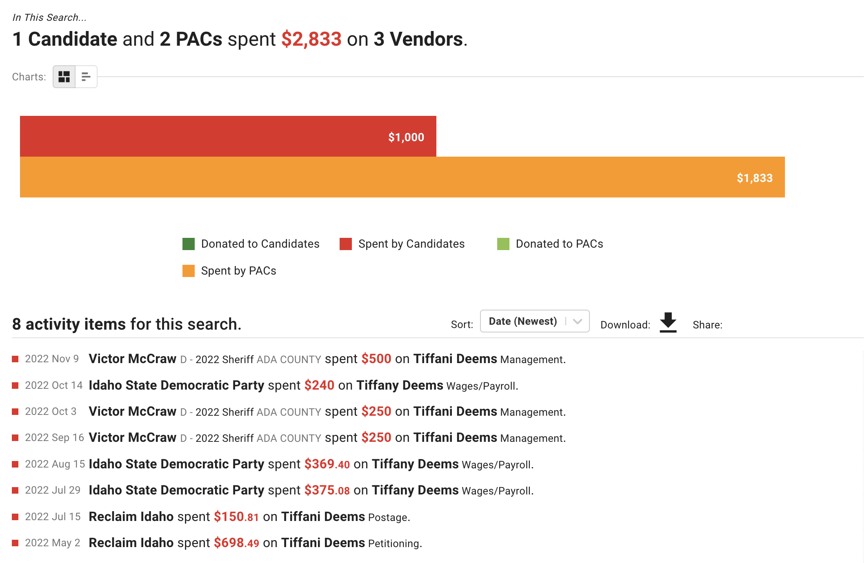The height and width of the screenshot is (563, 867).
Task: Toggle the Donated to PACs legend item
Action: click(550, 244)
